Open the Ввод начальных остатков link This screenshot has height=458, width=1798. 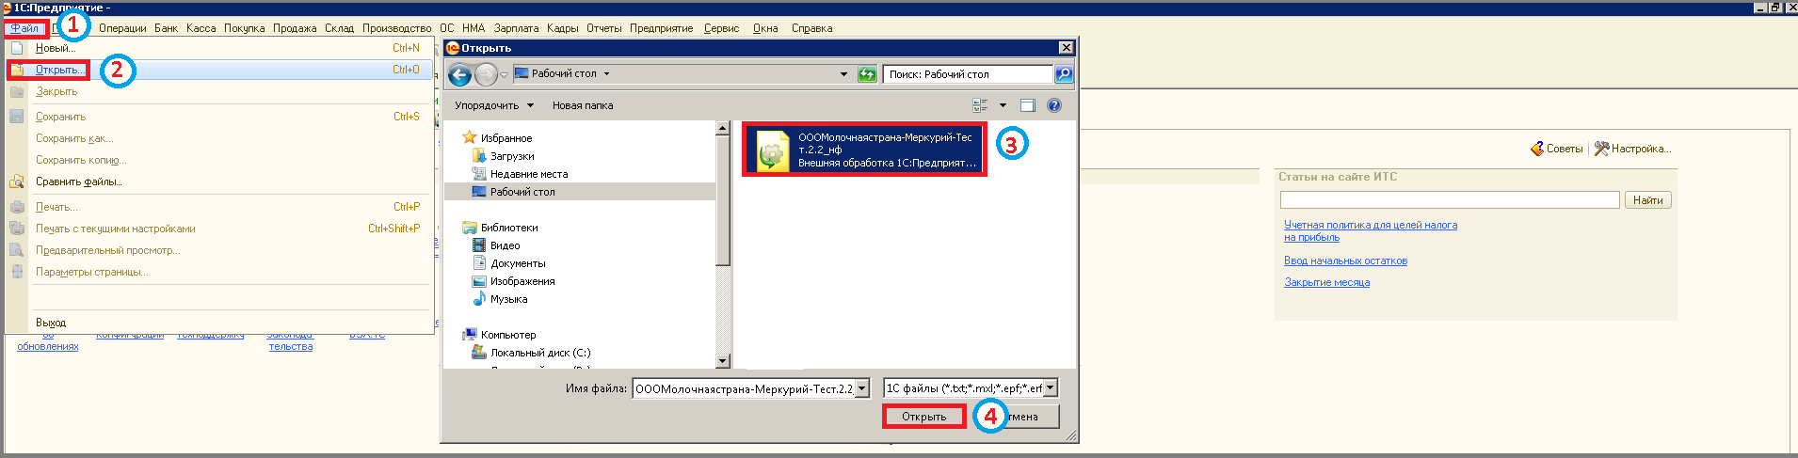pos(1345,261)
